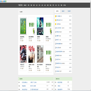Open first chapter link in the updates list
Image resolution: width=91 pixels, height=91 pixels.
tap(33, 82)
